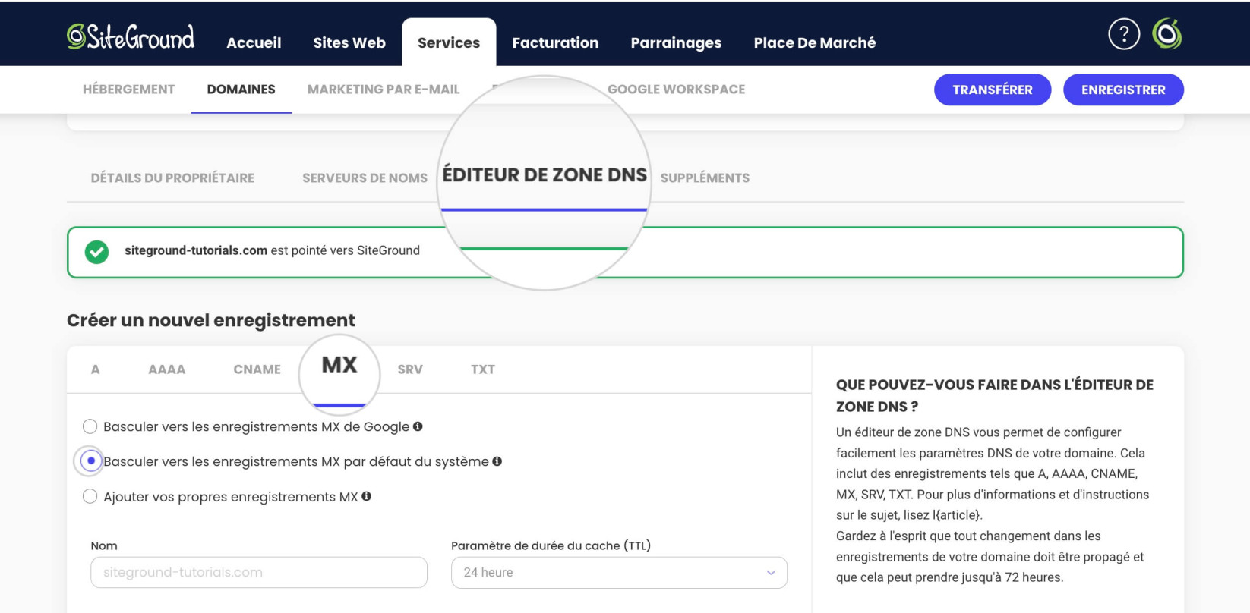Image resolution: width=1250 pixels, height=613 pixels.
Task: Click info icon beside own MX records option
Action: click(367, 496)
